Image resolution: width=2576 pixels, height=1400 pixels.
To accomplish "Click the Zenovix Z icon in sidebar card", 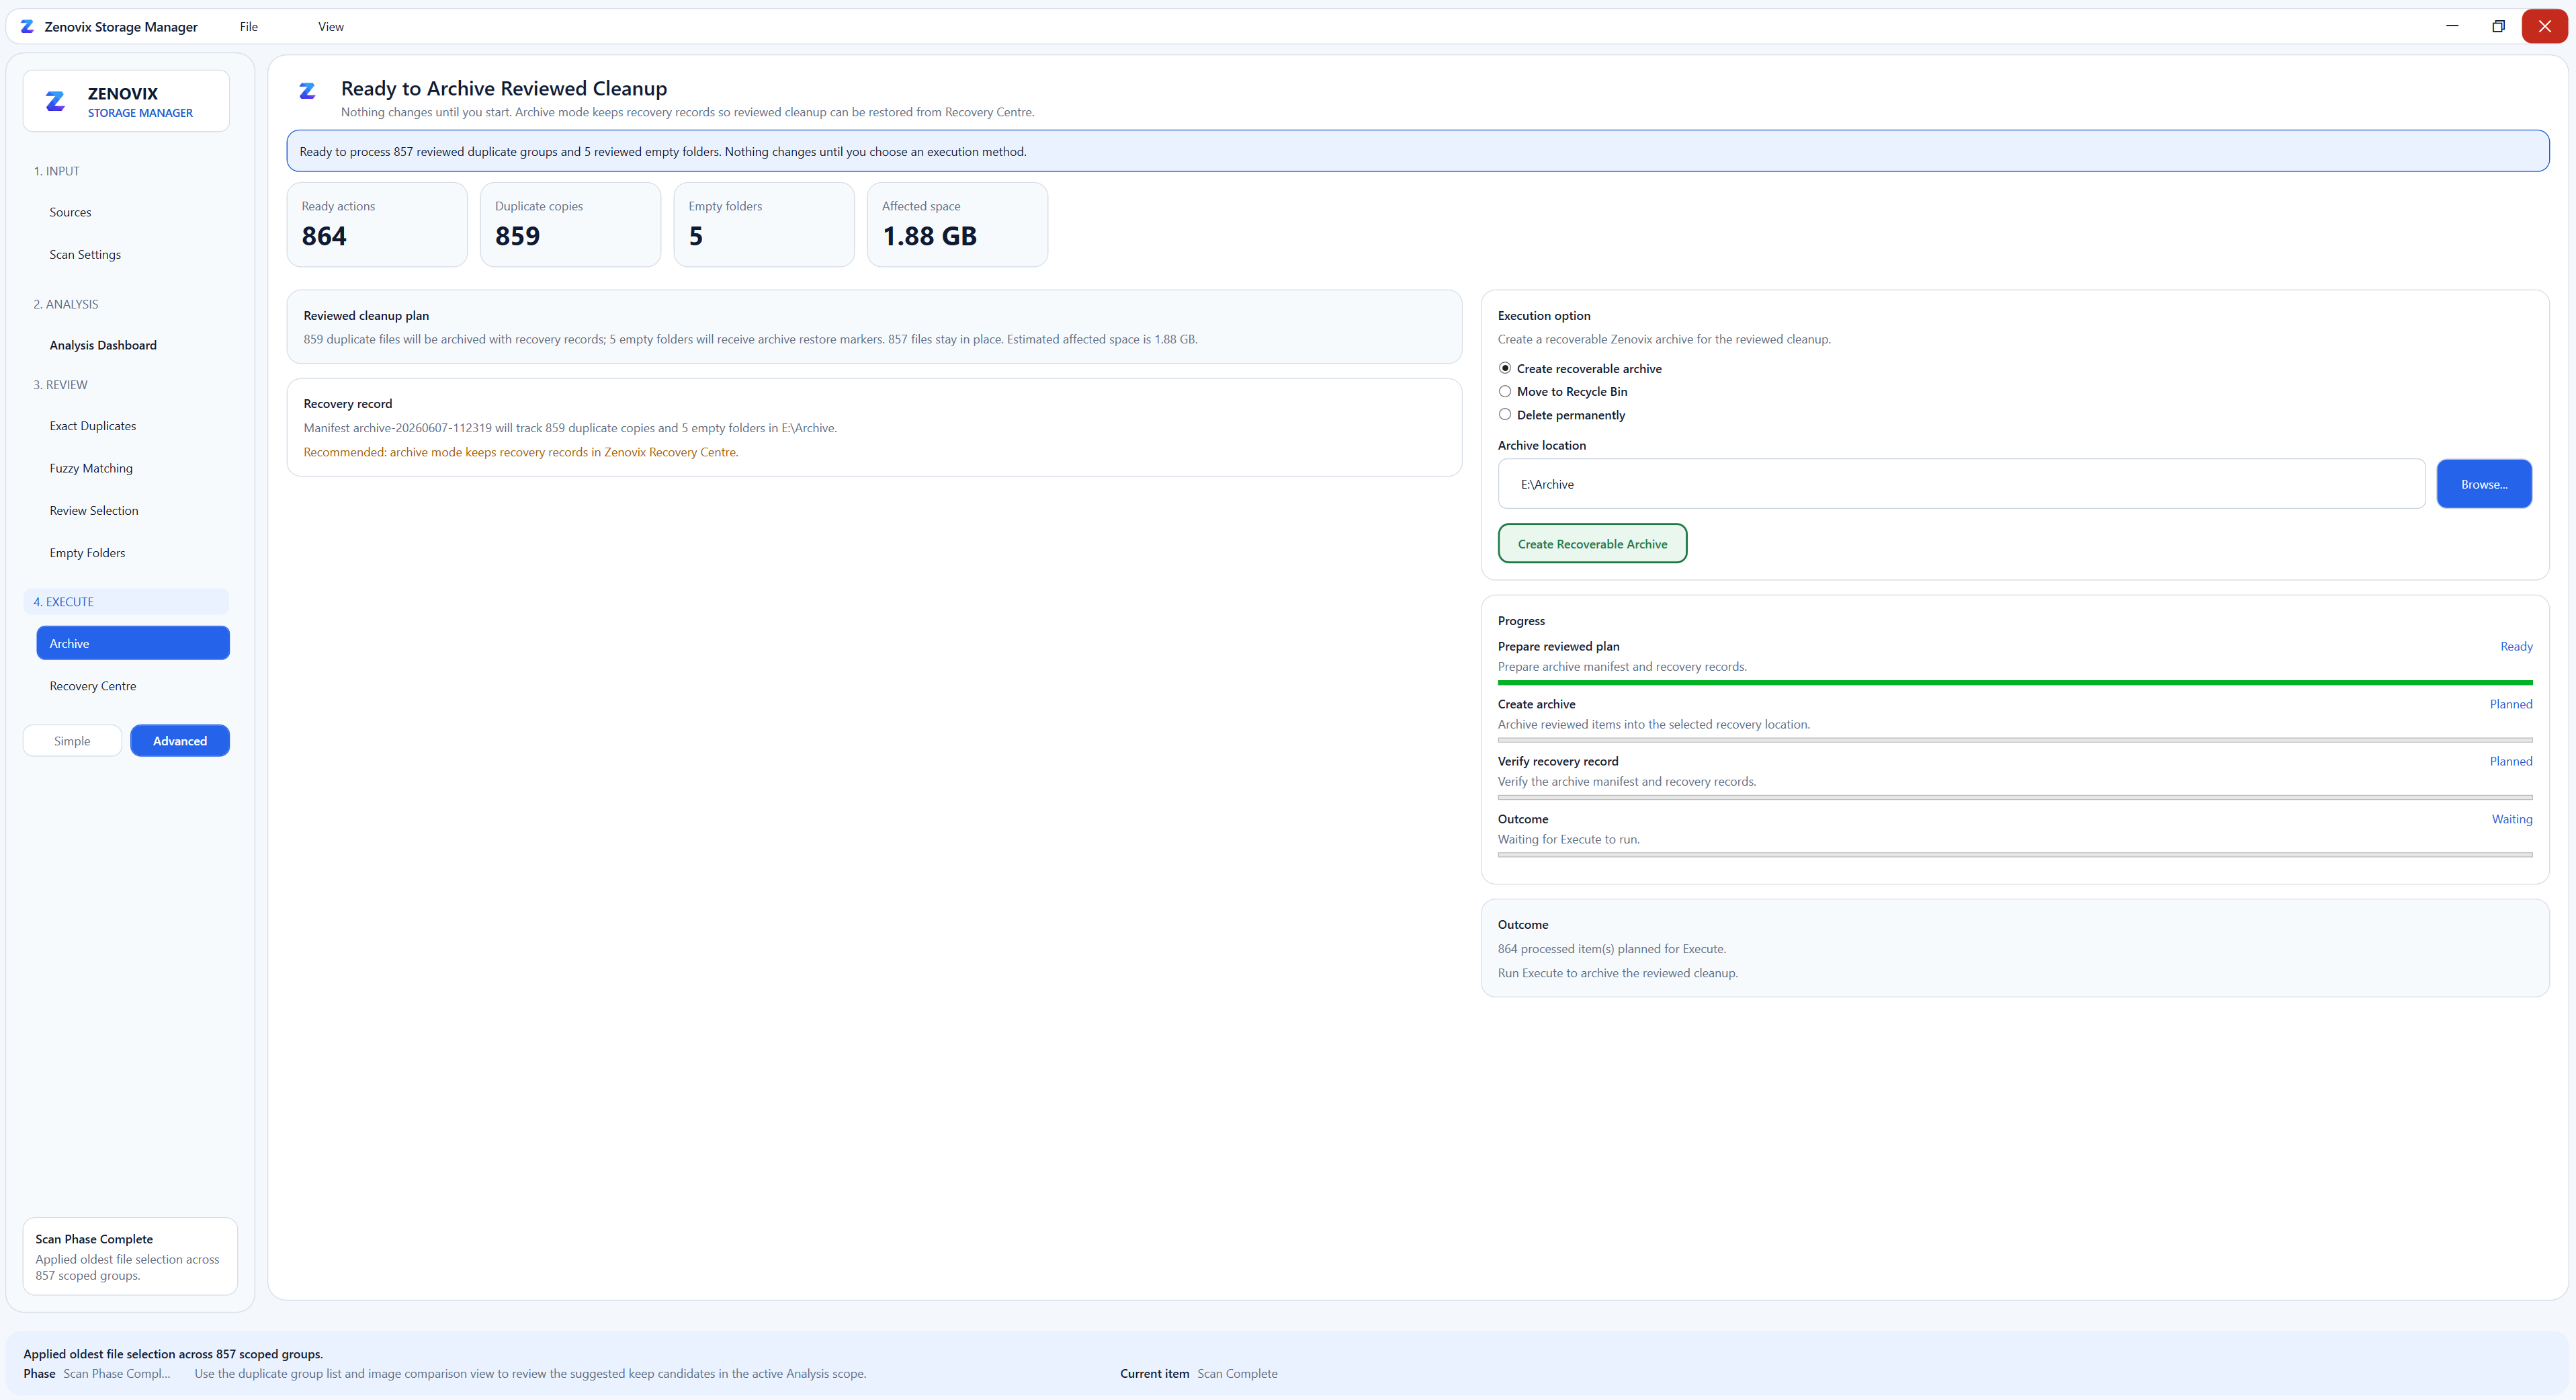I will click(x=55, y=101).
